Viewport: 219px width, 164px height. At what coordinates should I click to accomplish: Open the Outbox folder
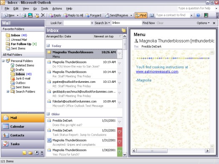(x=18, y=83)
